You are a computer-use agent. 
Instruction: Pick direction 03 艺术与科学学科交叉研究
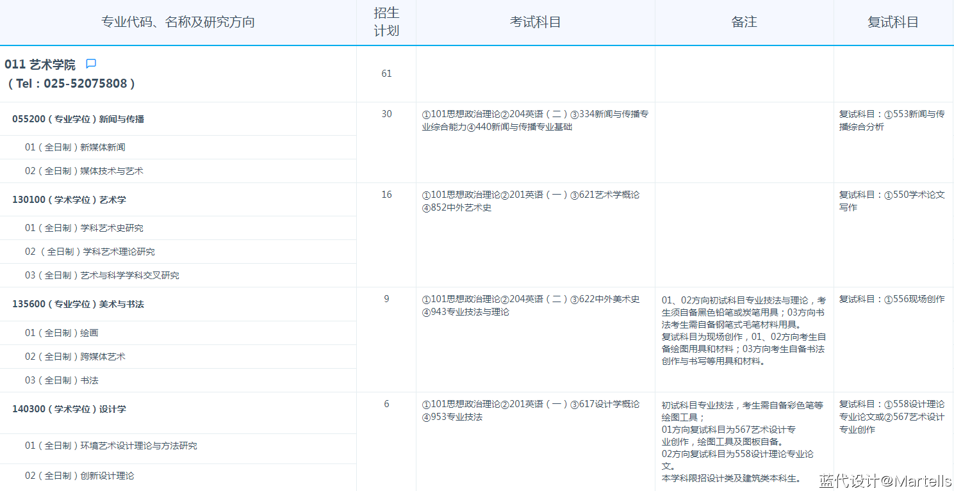click(x=102, y=275)
